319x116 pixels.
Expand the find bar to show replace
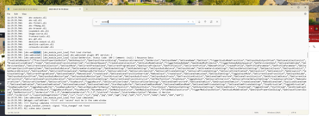click(x=96, y=22)
